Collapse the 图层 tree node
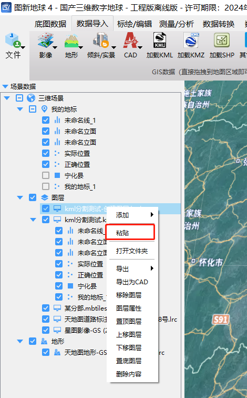Screen dimensions: 247x398 click(20, 197)
